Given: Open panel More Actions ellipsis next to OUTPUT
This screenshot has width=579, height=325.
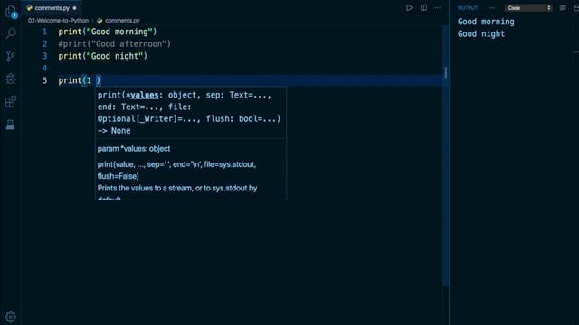Looking at the screenshot, I should pos(492,8).
